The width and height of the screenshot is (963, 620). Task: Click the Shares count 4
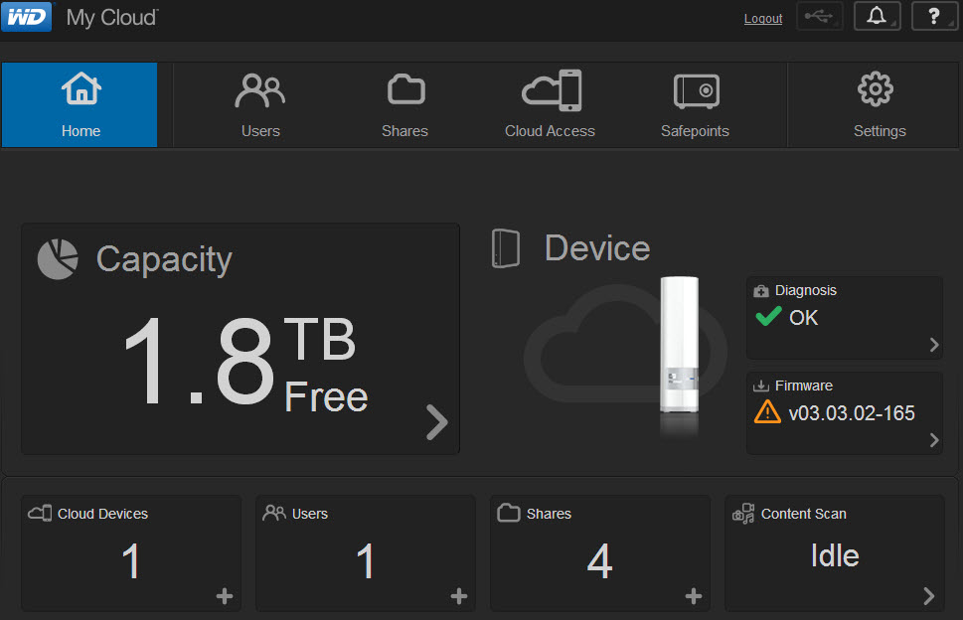[x=599, y=561]
